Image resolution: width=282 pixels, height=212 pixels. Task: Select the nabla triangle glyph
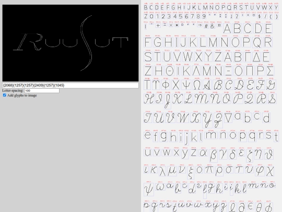click(228, 118)
